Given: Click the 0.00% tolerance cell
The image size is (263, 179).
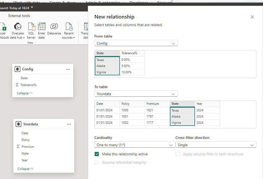Looking at the screenshot, I should [132, 60].
